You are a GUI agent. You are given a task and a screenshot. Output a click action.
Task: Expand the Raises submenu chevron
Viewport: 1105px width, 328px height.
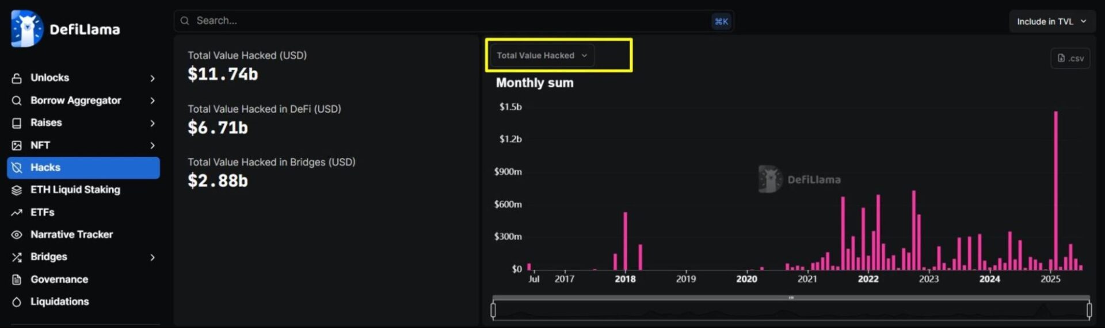(153, 123)
